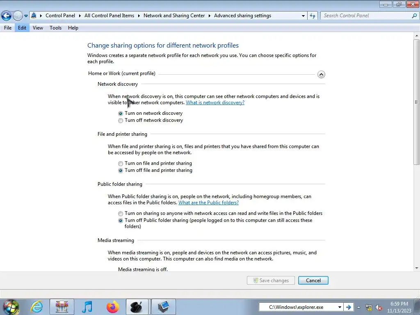Click Save changes button
The image size is (420, 315).
271,281
